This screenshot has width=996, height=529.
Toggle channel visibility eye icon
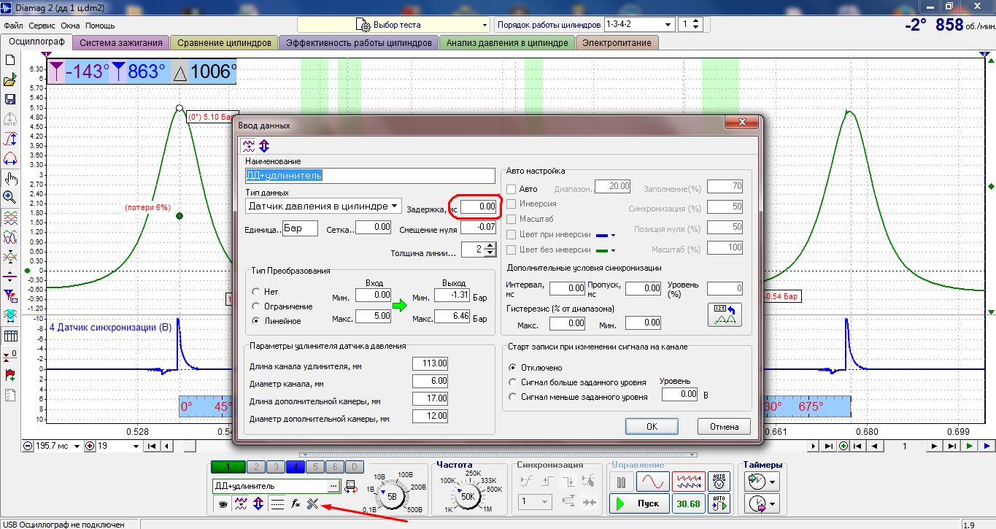point(222,503)
